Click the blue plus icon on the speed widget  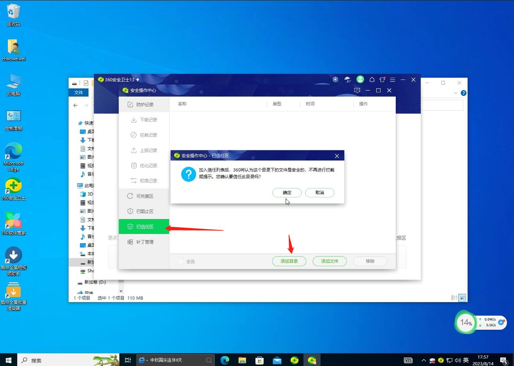click(x=502, y=322)
